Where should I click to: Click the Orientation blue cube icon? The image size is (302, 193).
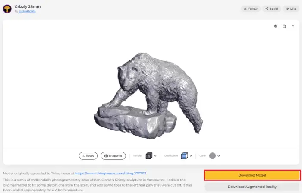tap(184, 156)
